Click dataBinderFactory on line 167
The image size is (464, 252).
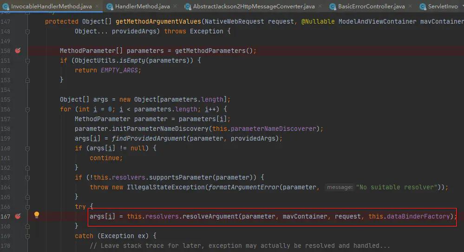(x=418, y=217)
